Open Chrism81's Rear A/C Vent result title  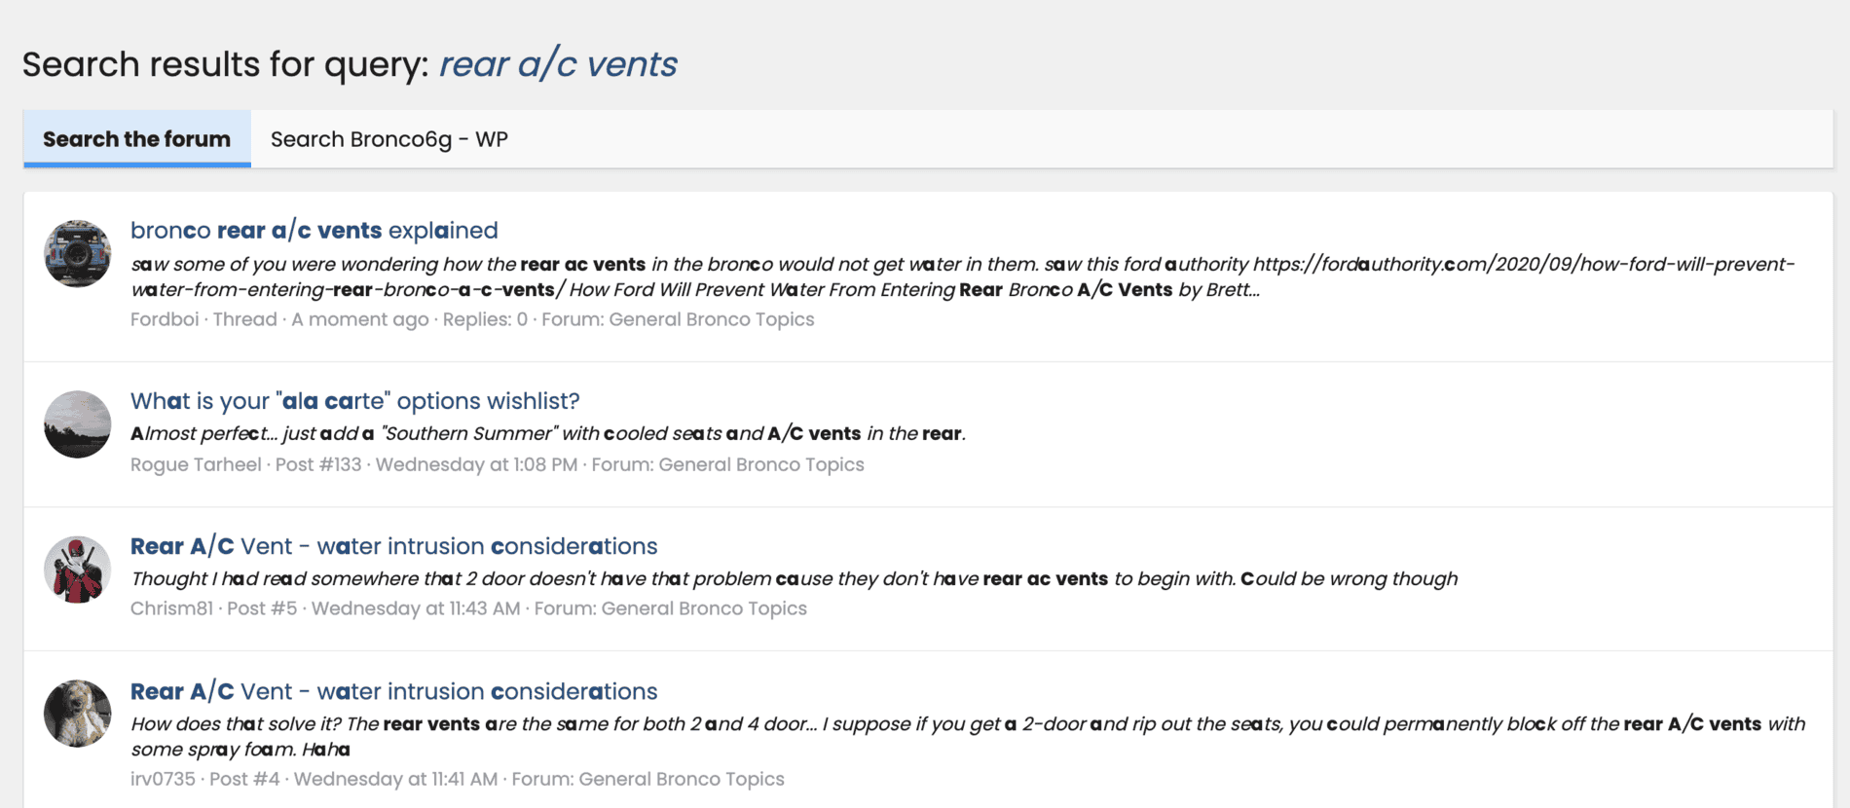point(394,545)
